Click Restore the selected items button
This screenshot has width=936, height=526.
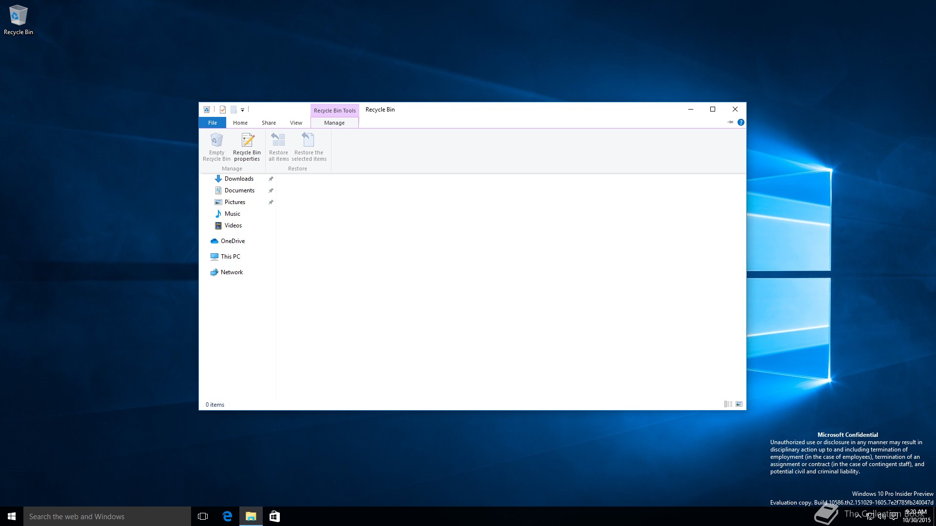[309, 147]
